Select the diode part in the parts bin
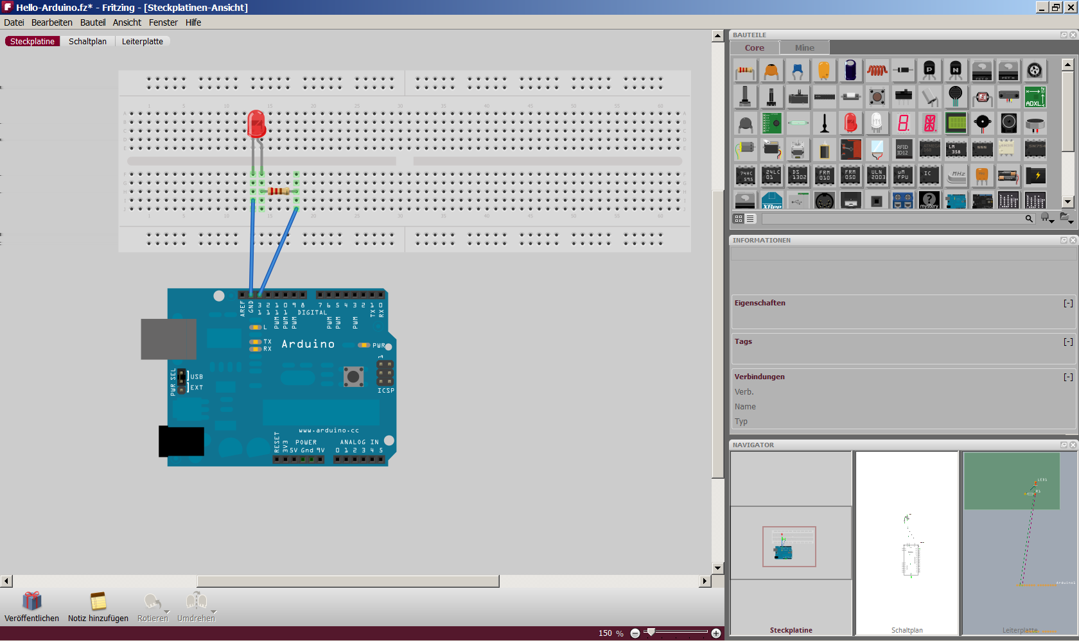The width and height of the screenshot is (1079, 641). click(903, 71)
